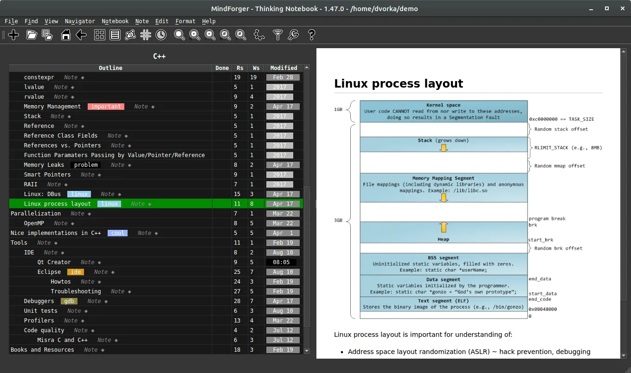631x373 pixels.
Task: Click the funnel filter icon
Action: coord(277,35)
